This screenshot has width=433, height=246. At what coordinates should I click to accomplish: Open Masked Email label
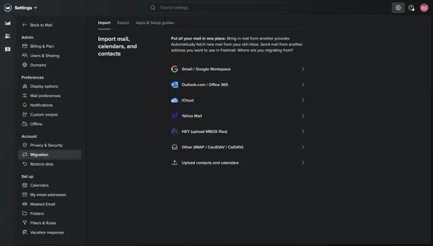43,204
